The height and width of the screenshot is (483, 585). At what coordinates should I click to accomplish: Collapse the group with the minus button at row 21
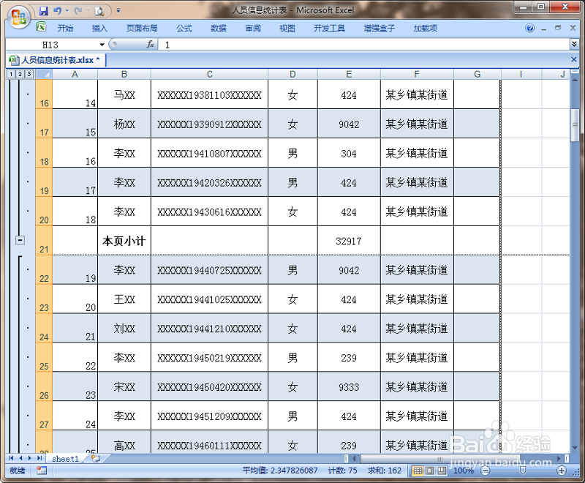(20, 240)
